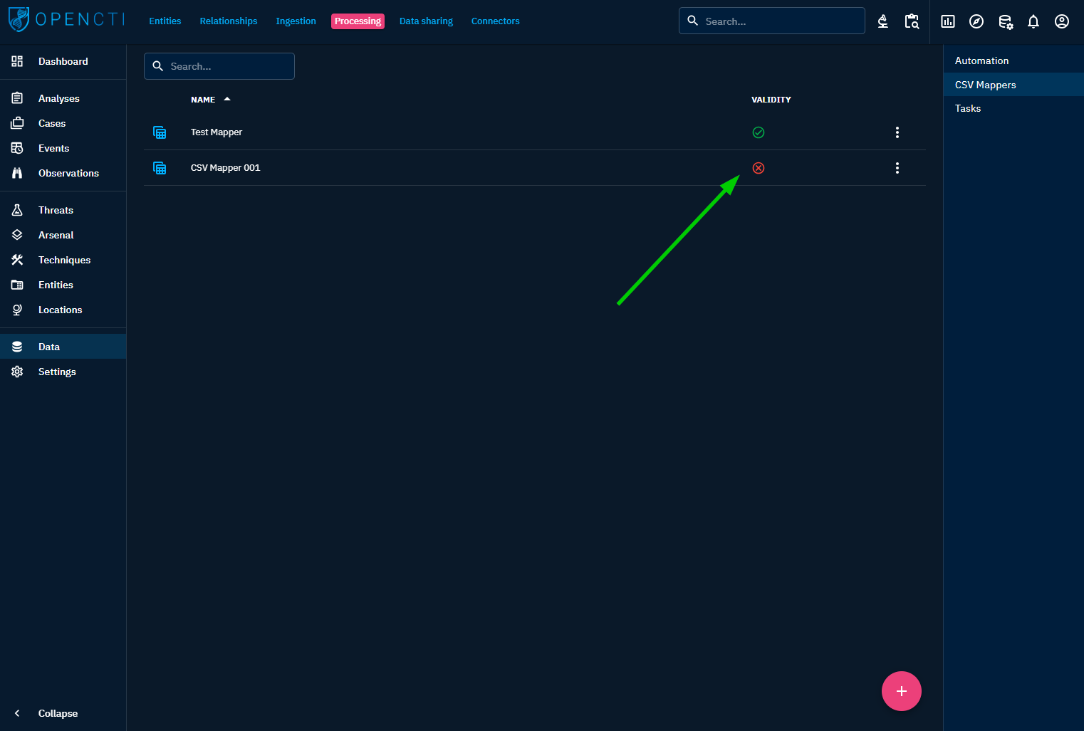Collapse the left sidebar navigation
This screenshot has width=1084, height=731.
(x=57, y=713)
